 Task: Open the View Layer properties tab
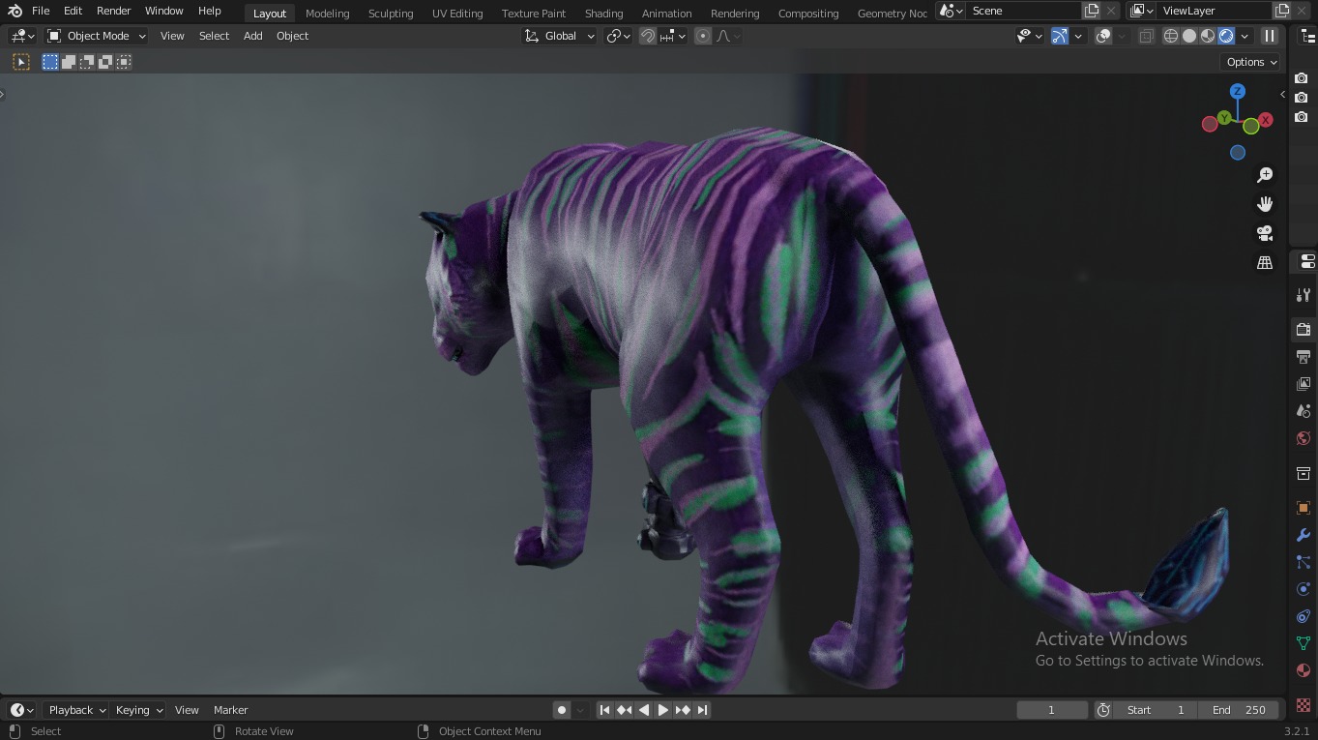pyautogui.click(x=1303, y=384)
